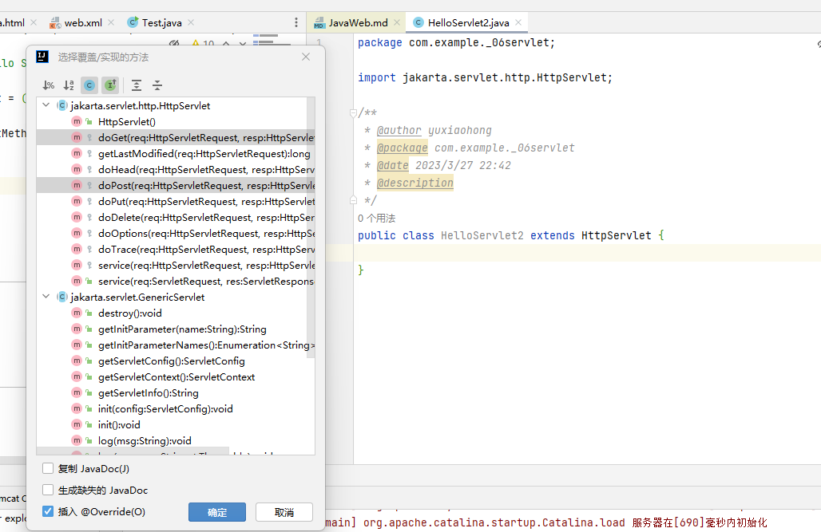The image size is (821, 532).
Task: Select the destroy():void method
Action: (x=176, y=313)
